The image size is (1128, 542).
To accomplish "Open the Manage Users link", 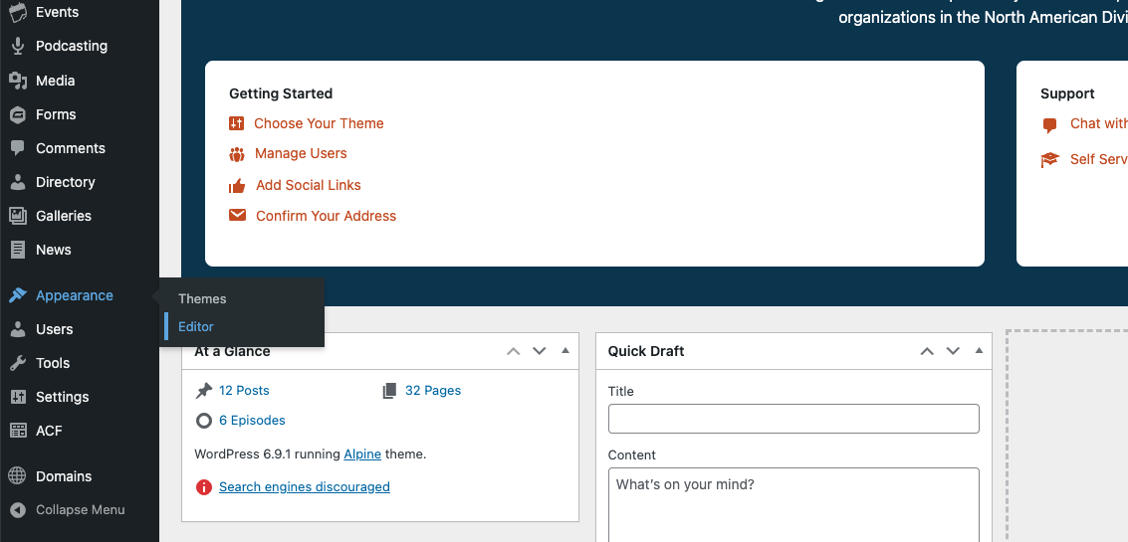I will point(301,154).
